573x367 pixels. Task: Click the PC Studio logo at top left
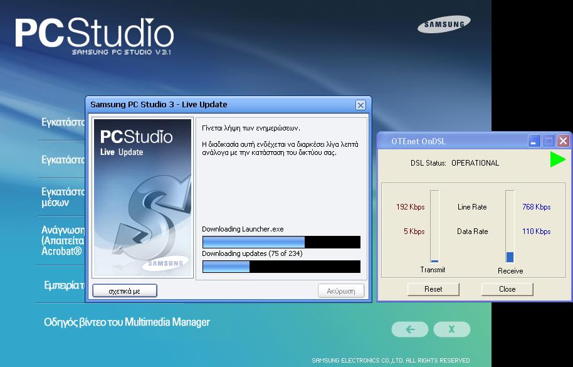pyautogui.click(x=94, y=36)
